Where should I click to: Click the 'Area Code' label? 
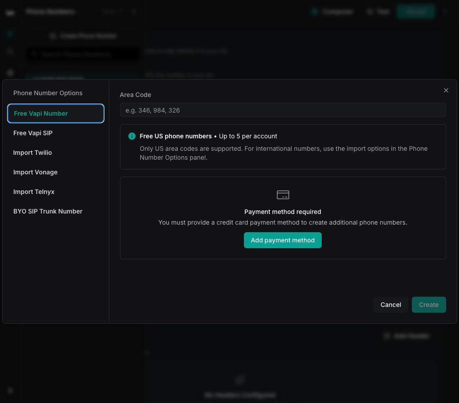click(135, 95)
